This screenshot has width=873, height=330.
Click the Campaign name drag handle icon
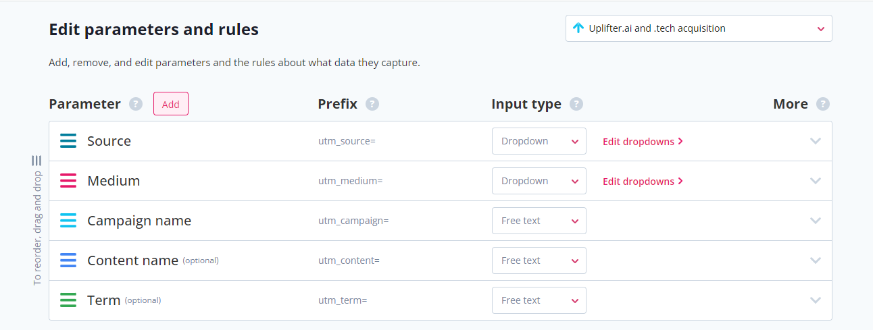(68, 221)
